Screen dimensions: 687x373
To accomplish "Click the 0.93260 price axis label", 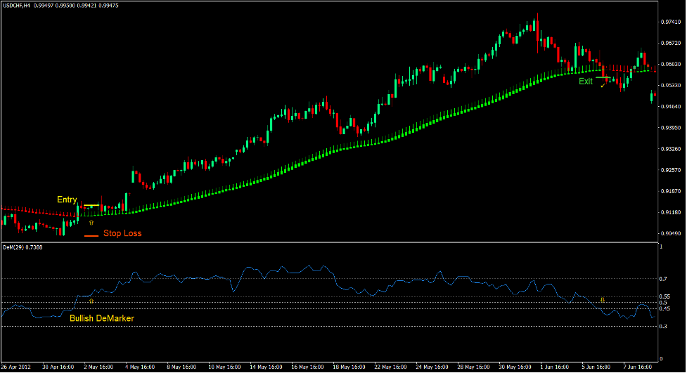I will coord(670,150).
